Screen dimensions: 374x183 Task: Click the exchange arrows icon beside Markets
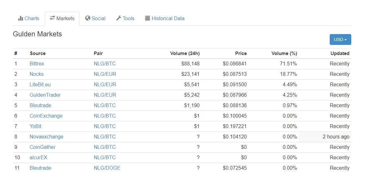click(52, 18)
